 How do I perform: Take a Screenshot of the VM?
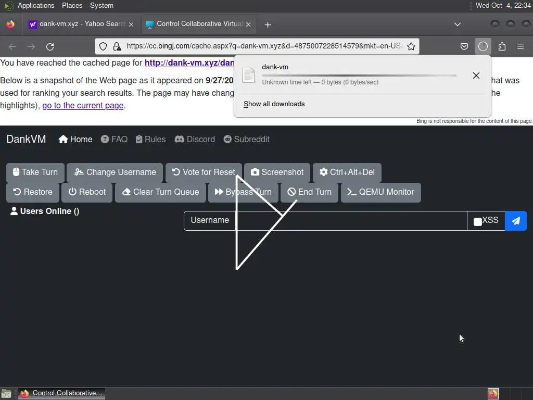click(x=277, y=172)
